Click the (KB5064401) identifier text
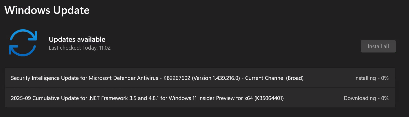Viewport: 409px width, 117px height. (269, 98)
